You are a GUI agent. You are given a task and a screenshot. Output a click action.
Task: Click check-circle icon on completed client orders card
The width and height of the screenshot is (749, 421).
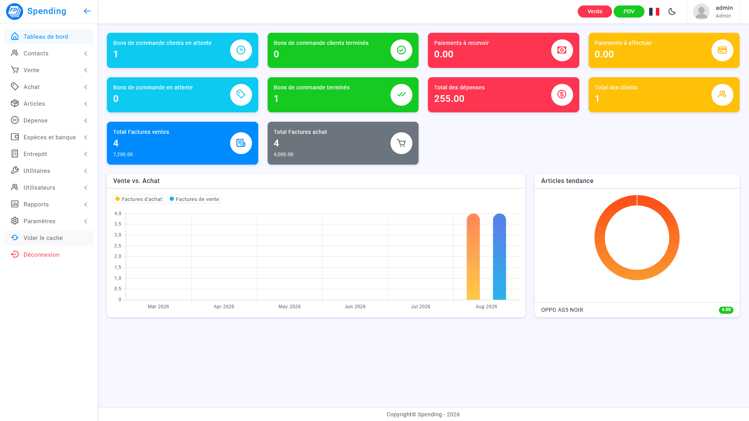[401, 50]
